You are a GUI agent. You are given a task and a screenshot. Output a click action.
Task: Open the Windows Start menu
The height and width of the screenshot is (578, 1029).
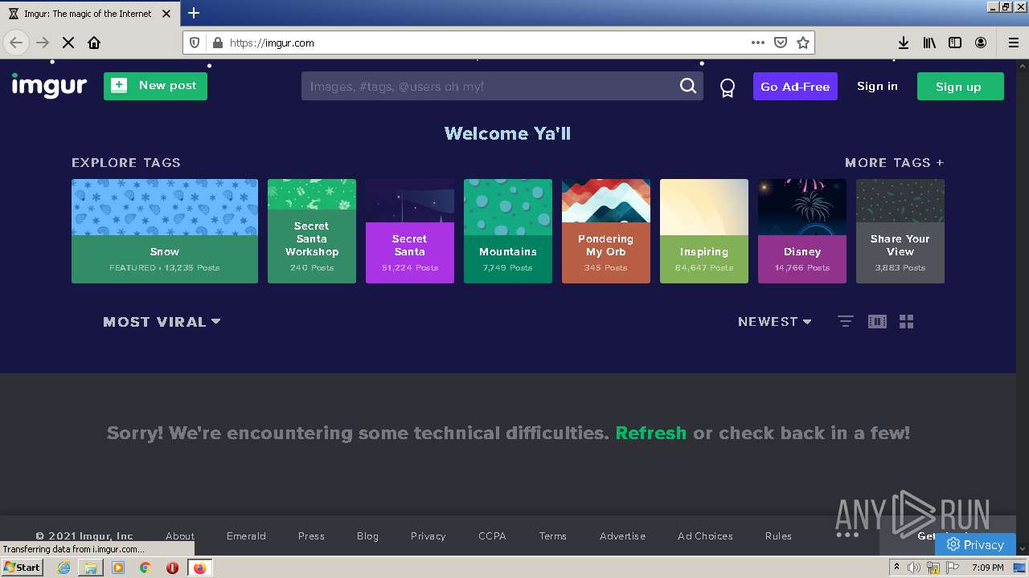pos(23,567)
